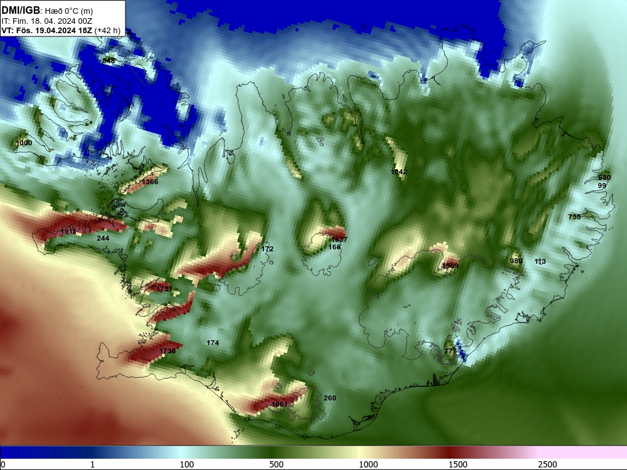Click the map value 113
Viewport: 627px width, 470px height.
point(540,262)
